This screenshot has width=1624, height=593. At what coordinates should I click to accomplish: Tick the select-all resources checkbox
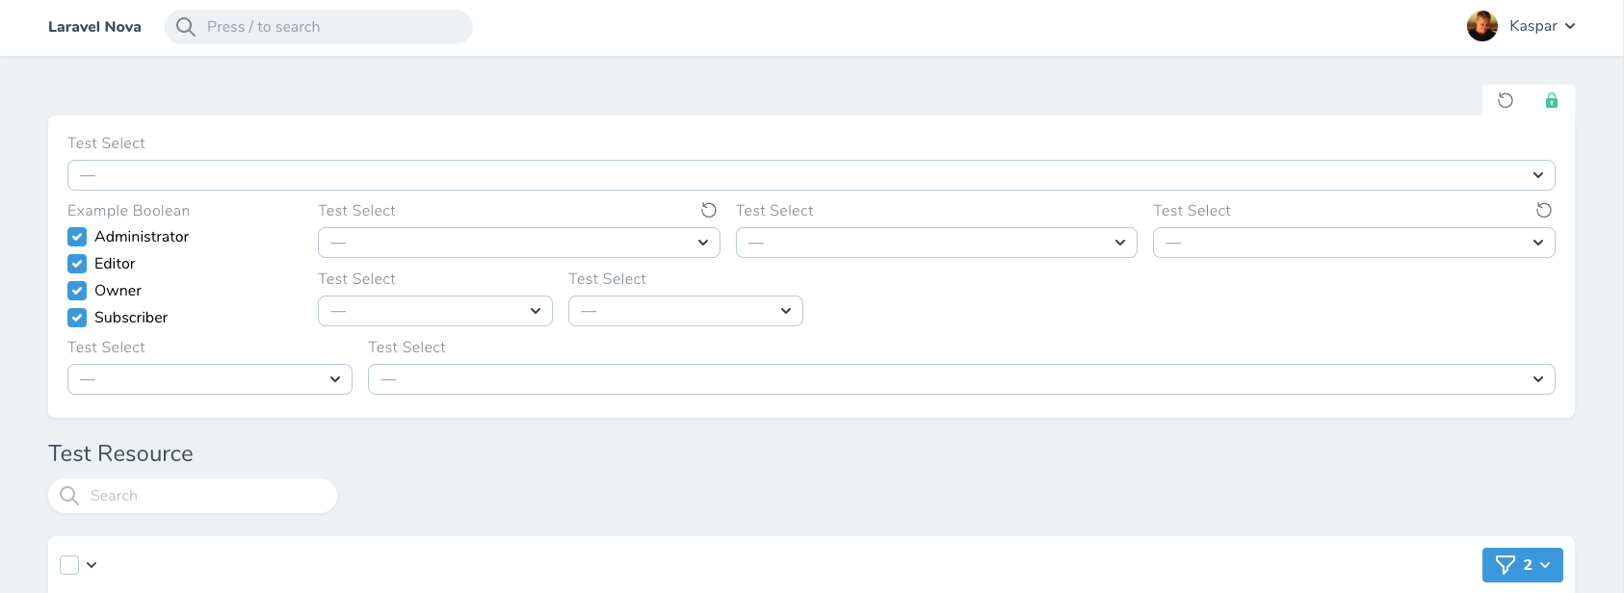pos(69,565)
